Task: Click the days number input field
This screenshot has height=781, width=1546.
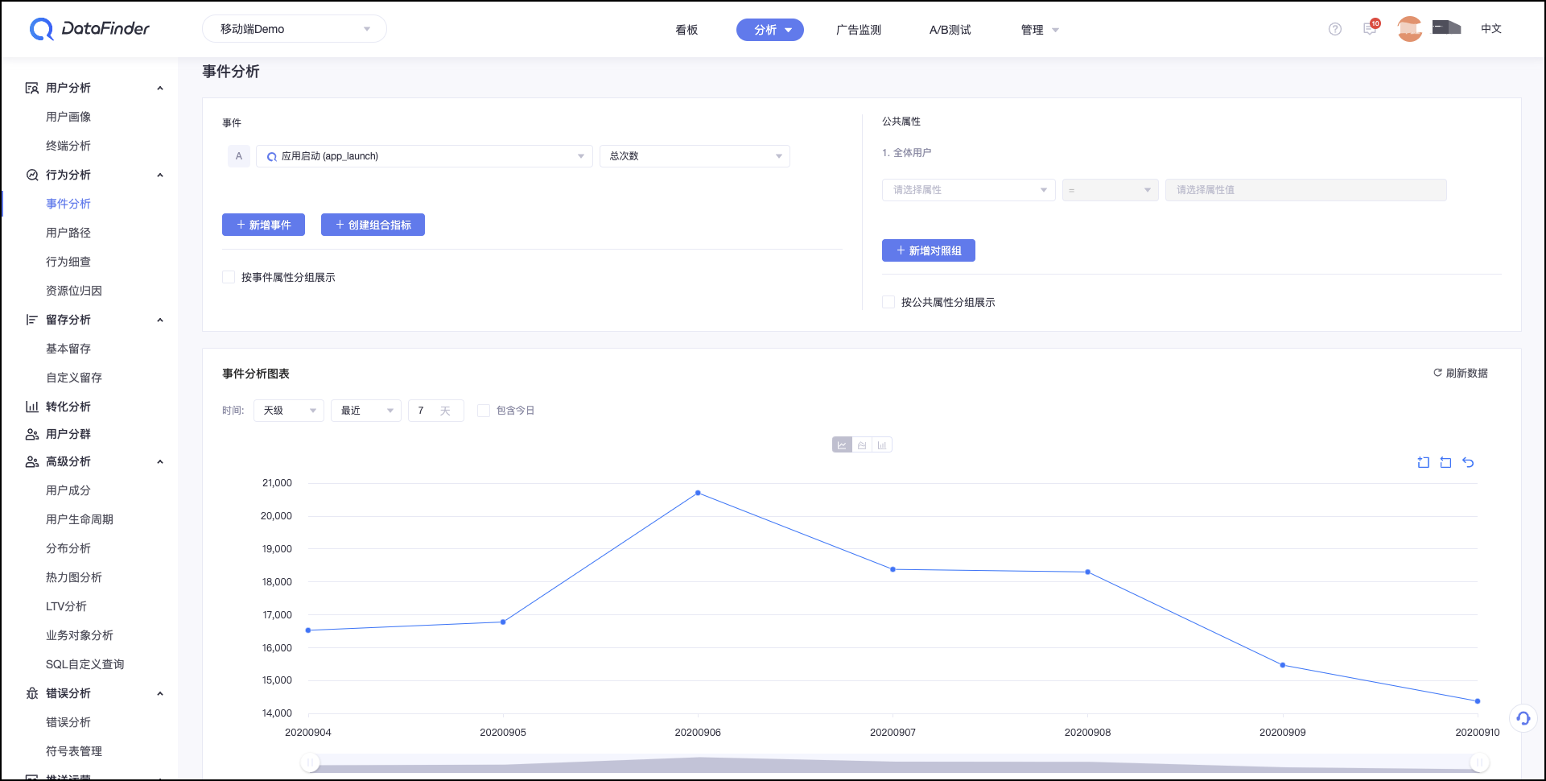Action: tap(436, 411)
